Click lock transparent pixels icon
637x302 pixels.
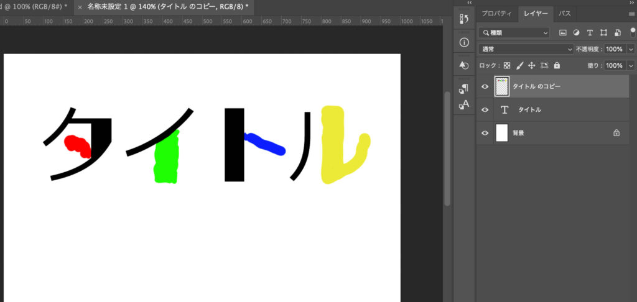pyautogui.click(x=506, y=65)
